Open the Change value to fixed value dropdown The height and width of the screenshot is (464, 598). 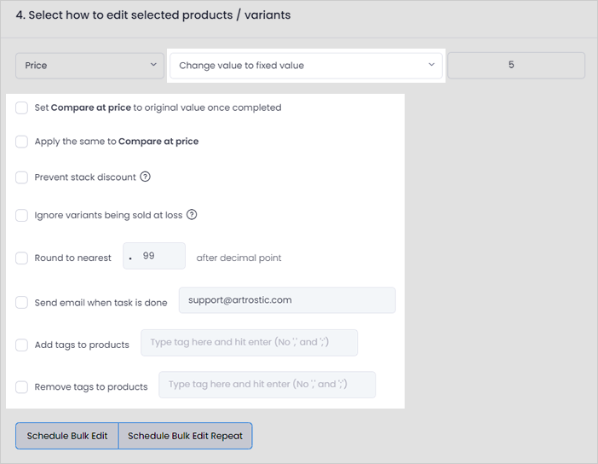306,66
